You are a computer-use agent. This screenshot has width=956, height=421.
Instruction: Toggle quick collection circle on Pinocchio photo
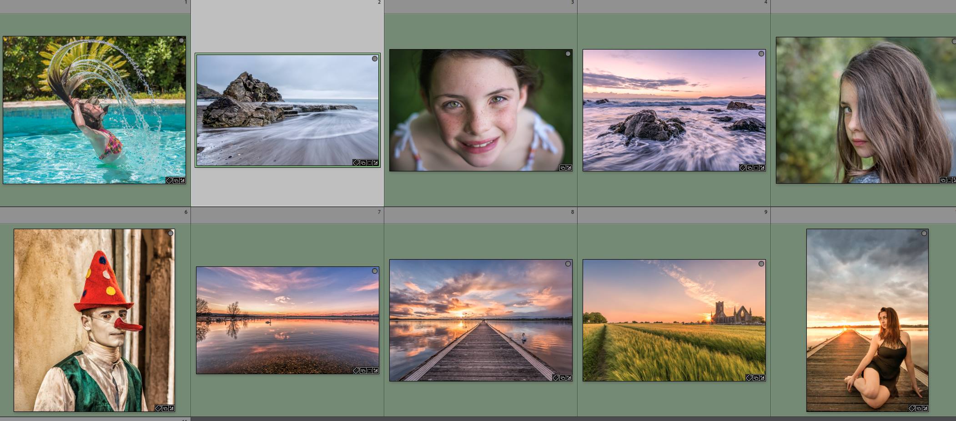coord(171,233)
